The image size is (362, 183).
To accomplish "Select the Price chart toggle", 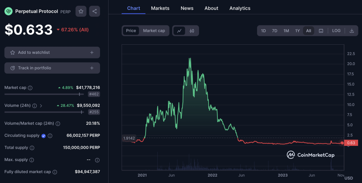I will click(x=131, y=31).
